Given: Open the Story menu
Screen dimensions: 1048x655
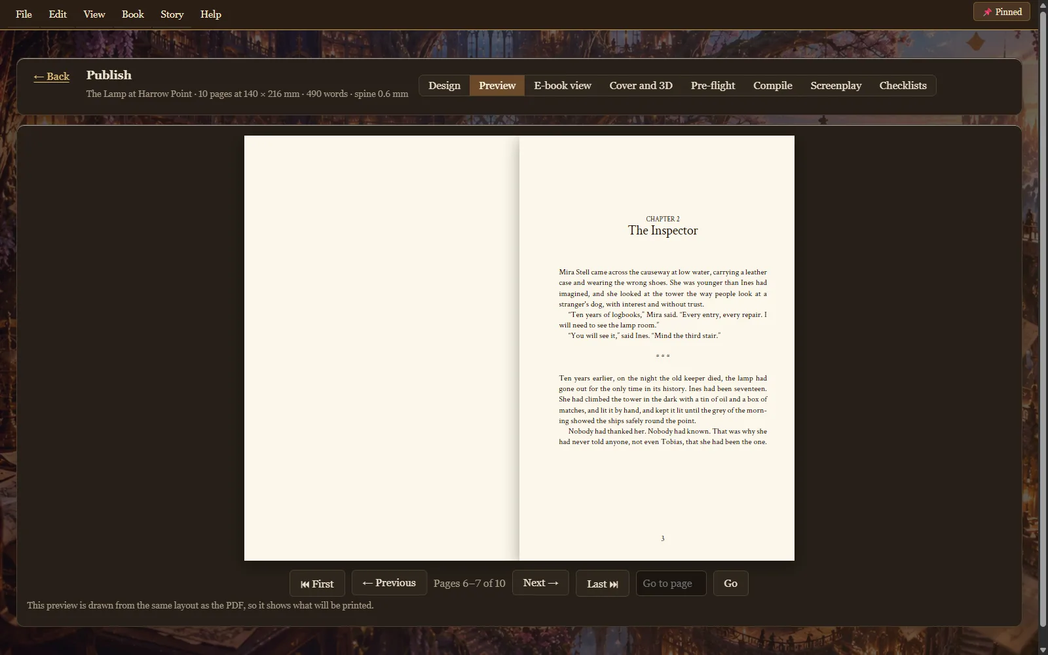Looking at the screenshot, I should (172, 14).
